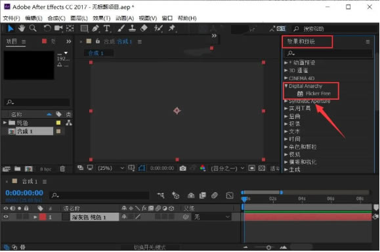
Task: Select the Roto Brush tool
Action: [x=158, y=28]
